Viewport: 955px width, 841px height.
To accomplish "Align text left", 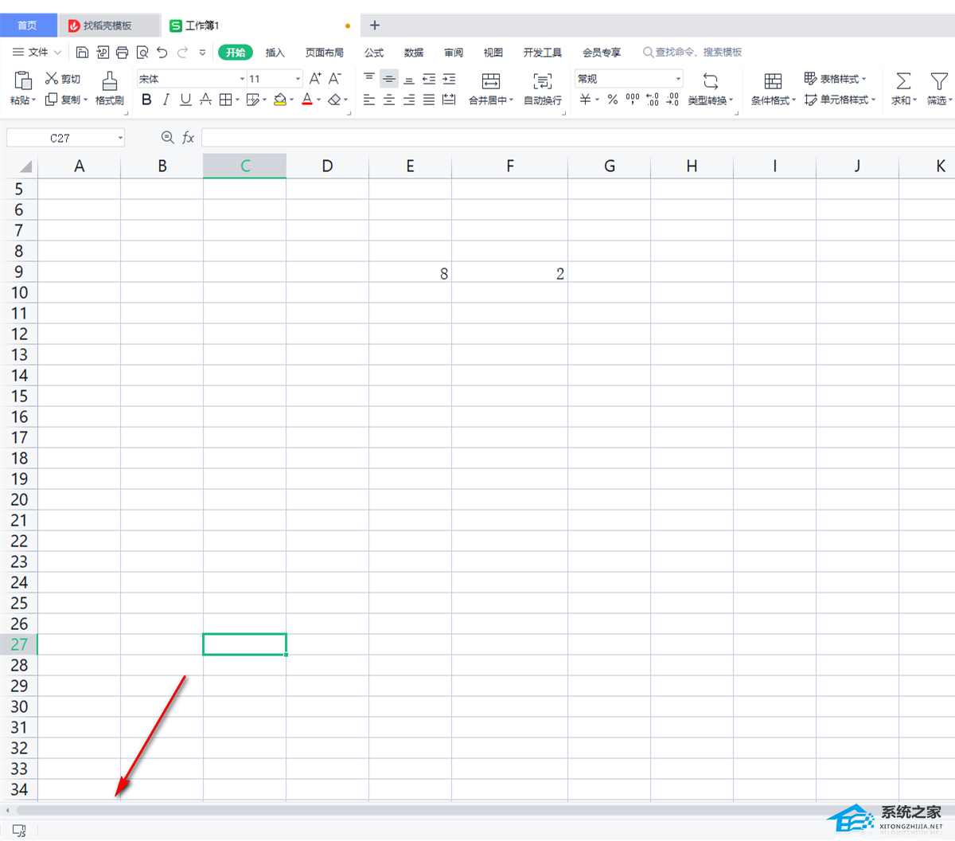I will [x=369, y=100].
